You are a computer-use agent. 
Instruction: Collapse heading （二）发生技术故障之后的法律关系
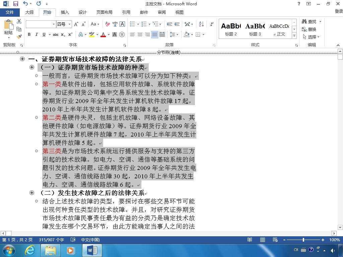pos(32,192)
